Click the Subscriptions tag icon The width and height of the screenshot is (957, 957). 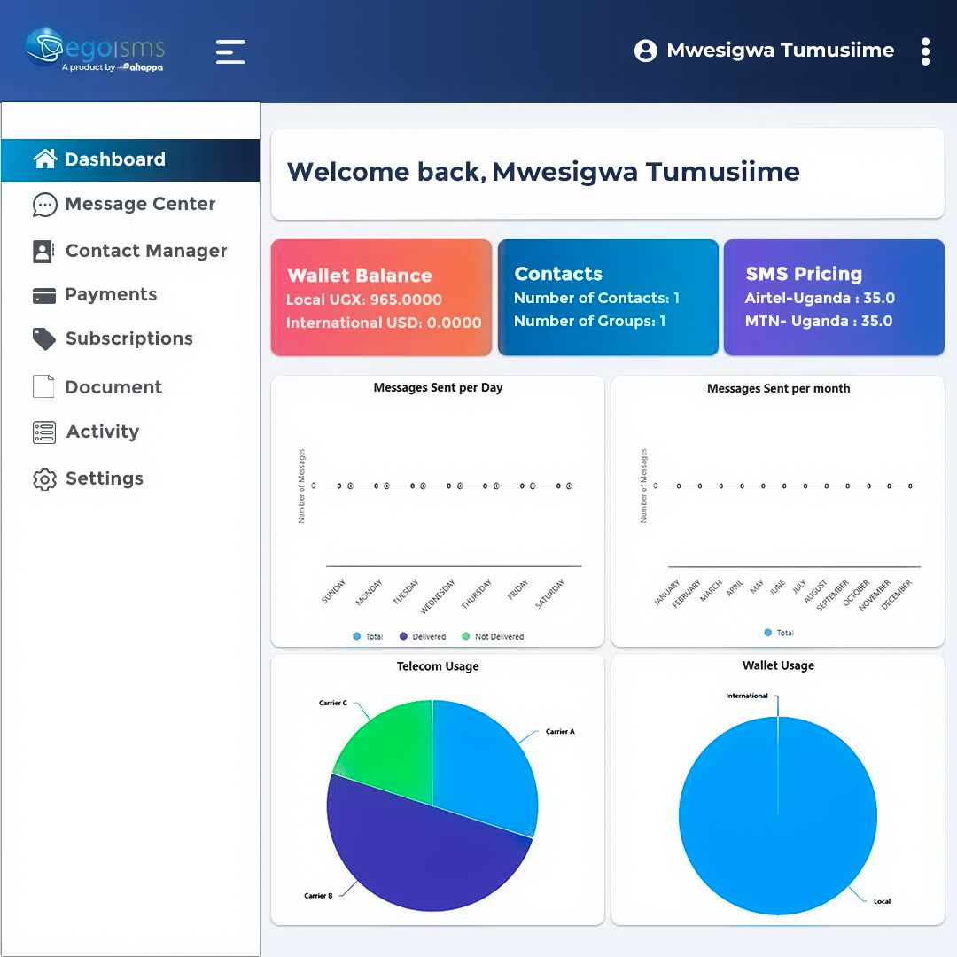(x=44, y=338)
